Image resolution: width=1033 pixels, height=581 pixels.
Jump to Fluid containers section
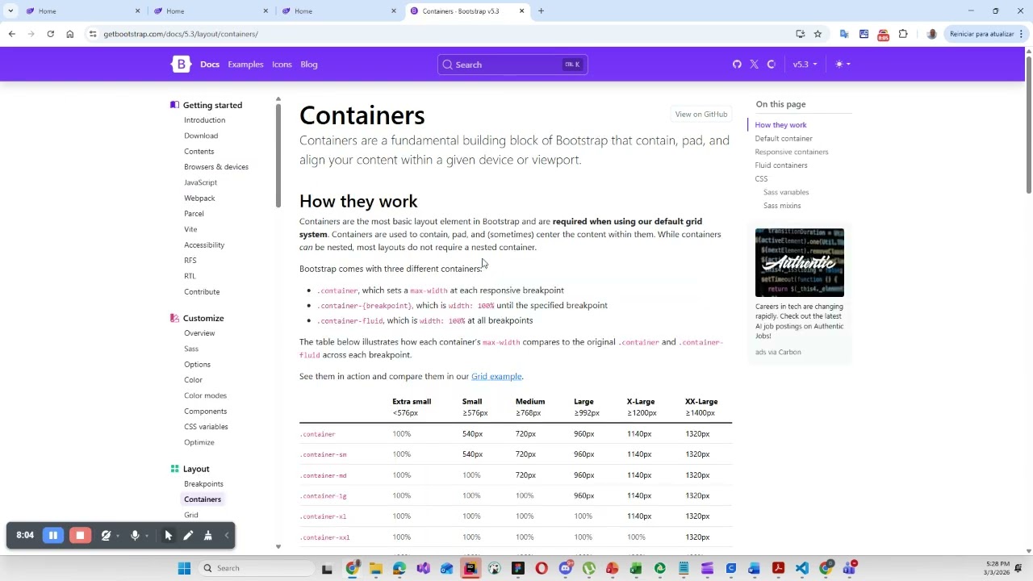(781, 165)
